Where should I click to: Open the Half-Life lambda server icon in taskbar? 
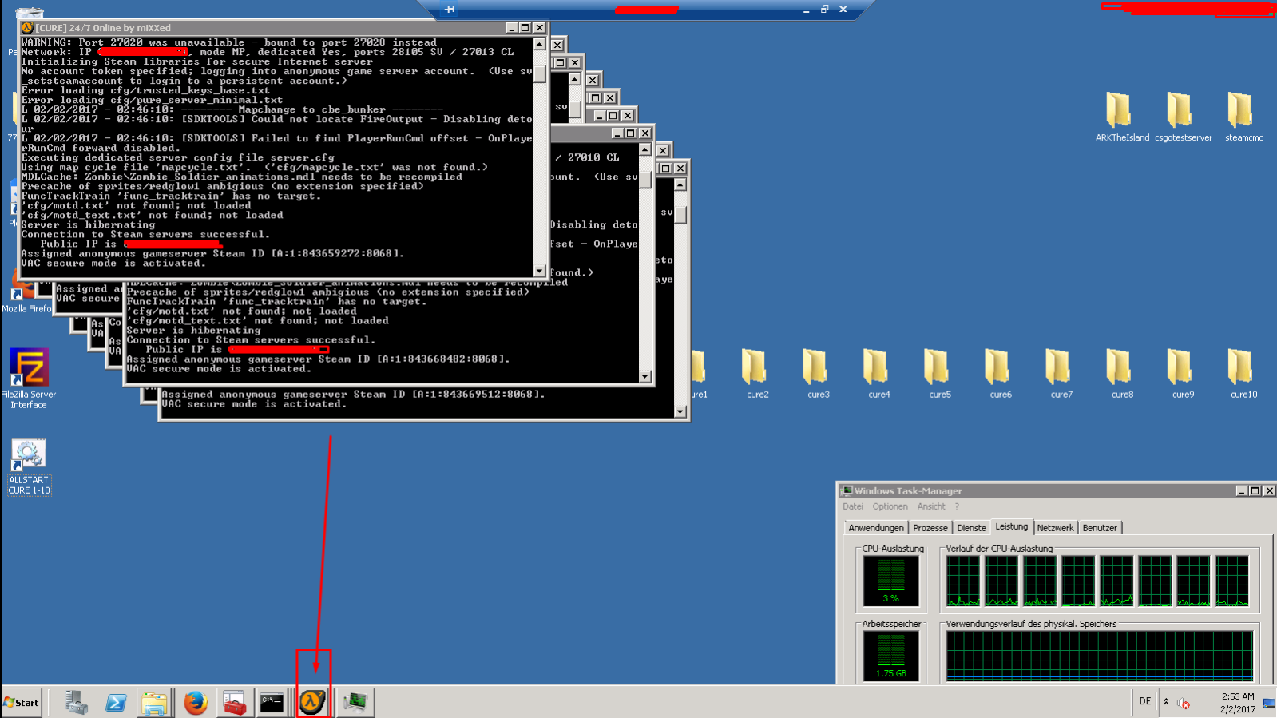click(x=312, y=702)
